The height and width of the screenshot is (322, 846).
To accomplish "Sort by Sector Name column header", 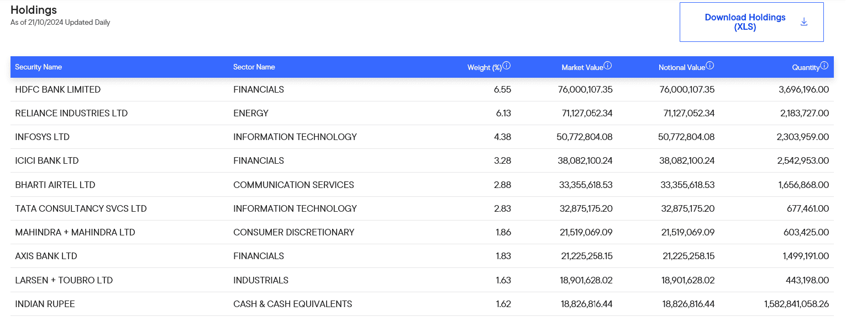I will pyautogui.click(x=254, y=67).
